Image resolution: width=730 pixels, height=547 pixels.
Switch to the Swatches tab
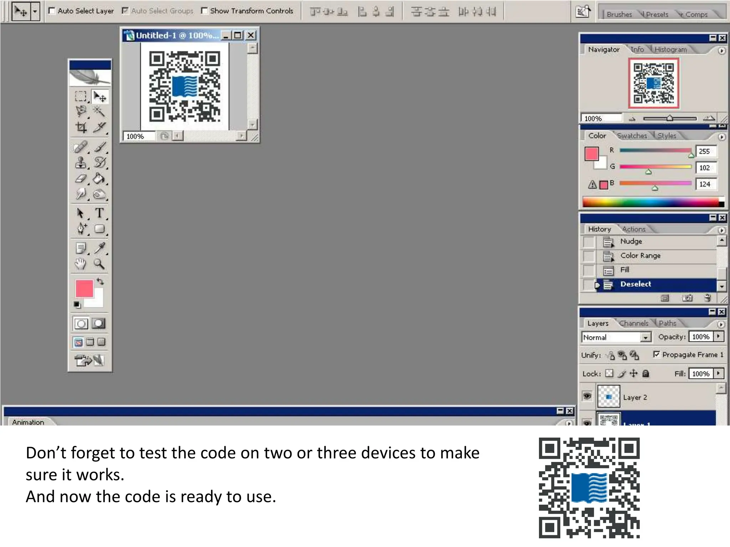tap(632, 136)
